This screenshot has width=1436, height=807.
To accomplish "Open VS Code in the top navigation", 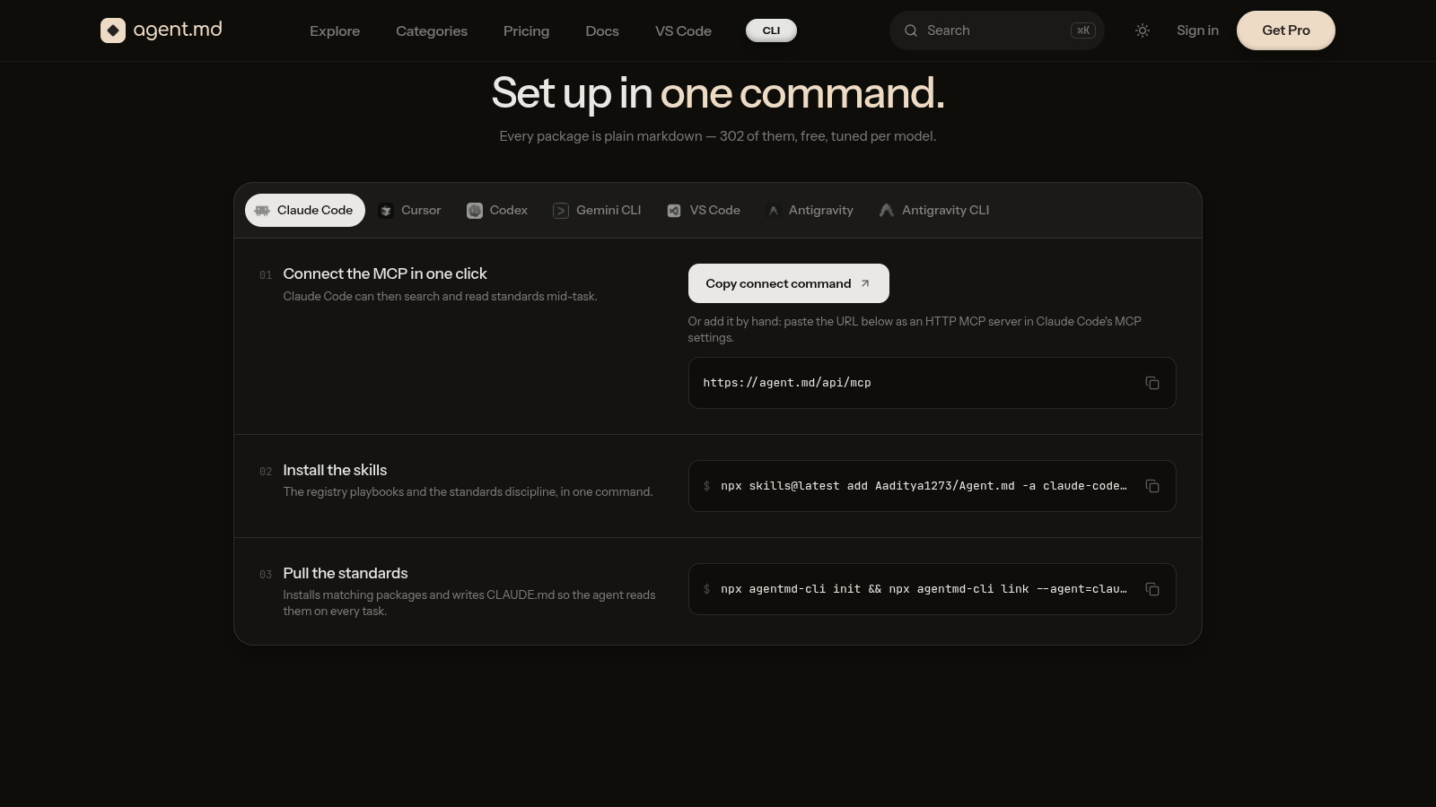I will click(683, 30).
